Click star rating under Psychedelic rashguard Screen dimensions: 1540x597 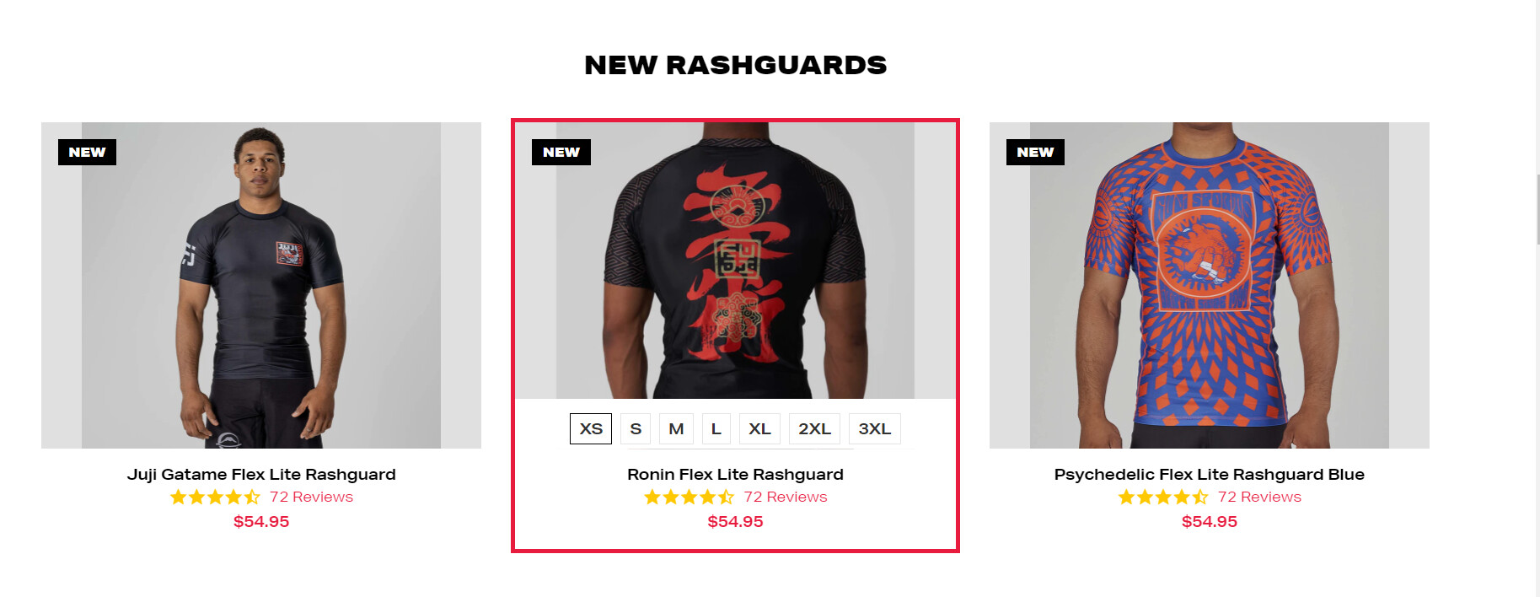[1163, 497]
